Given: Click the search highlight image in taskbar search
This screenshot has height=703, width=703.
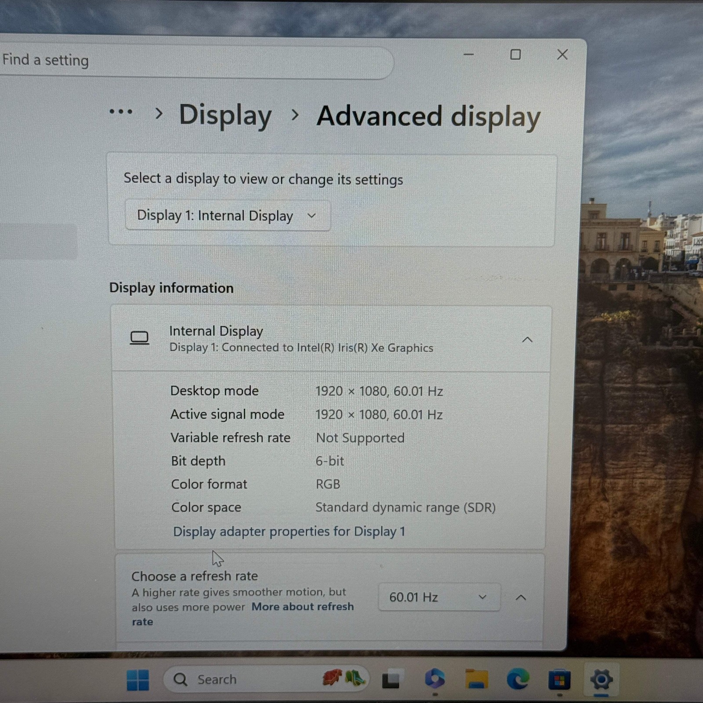Looking at the screenshot, I should point(343,678).
